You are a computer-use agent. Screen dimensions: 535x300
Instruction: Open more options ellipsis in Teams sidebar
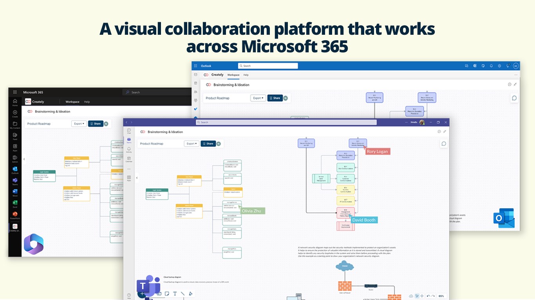[x=129, y=169]
